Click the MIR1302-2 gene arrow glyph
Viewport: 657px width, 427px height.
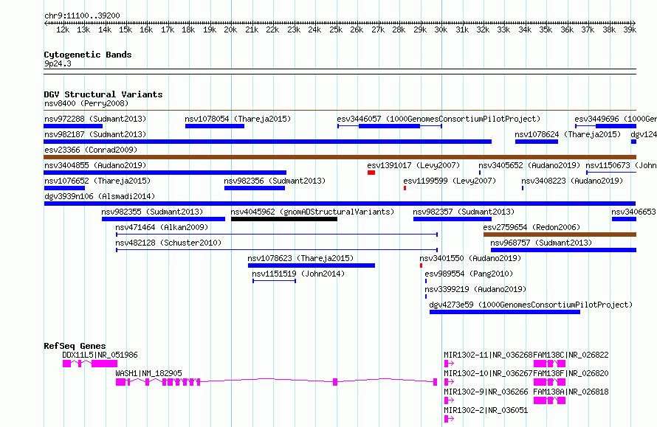tap(449, 419)
